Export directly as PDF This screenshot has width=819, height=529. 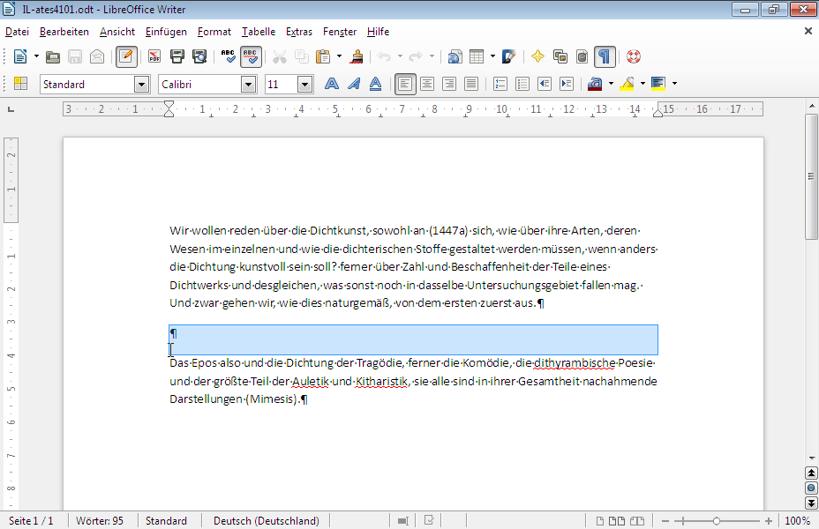[x=154, y=56]
